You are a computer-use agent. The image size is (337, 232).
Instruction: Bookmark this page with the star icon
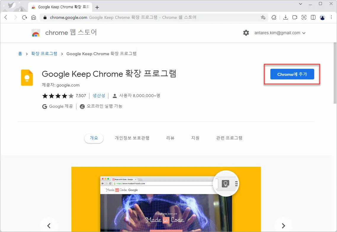tap(263, 17)
